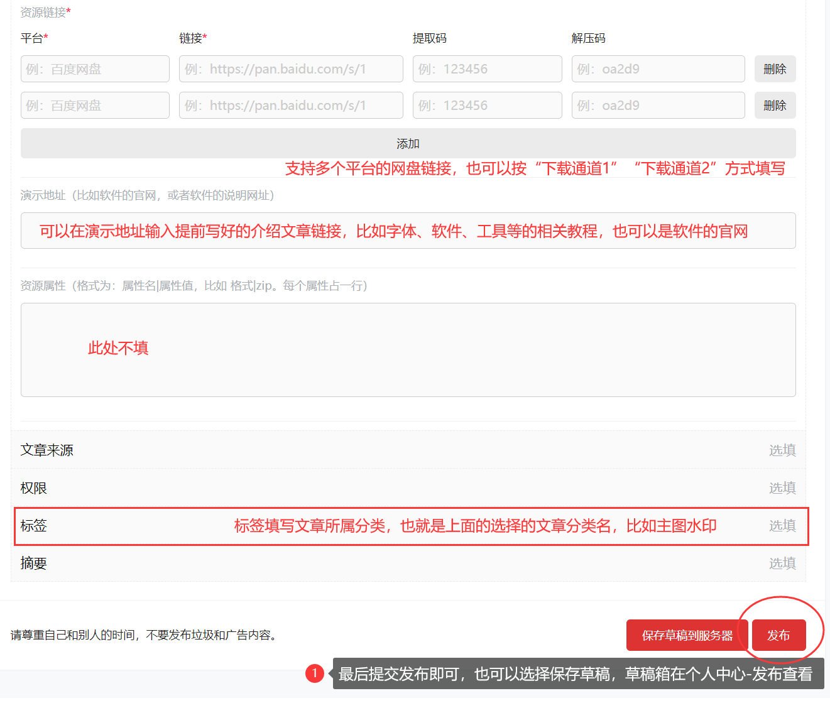This screenshot has width=830, height=708.
Task: Click the second 提取码 field
Action: click(487, 105)
